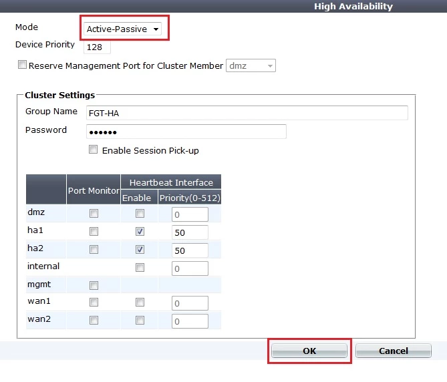Enable heartbeat on wan1 interface
Screen dimensions: 447x382
pyautogui.click(x=140, y=303)
